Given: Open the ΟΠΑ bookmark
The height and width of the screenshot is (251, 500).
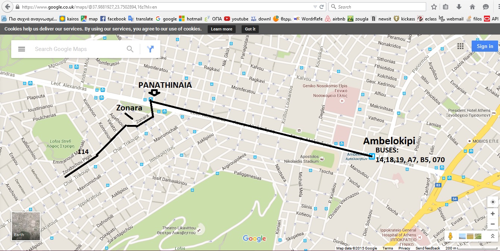Looking at the screenshot, I should (x=213, y=19).
